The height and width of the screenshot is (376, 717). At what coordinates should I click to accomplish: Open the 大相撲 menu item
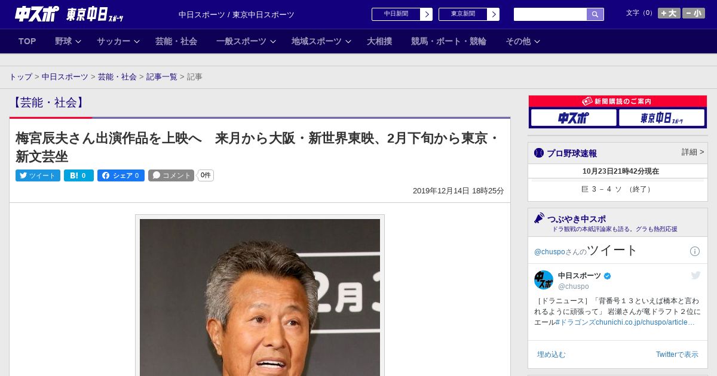[x=379, y=41]
